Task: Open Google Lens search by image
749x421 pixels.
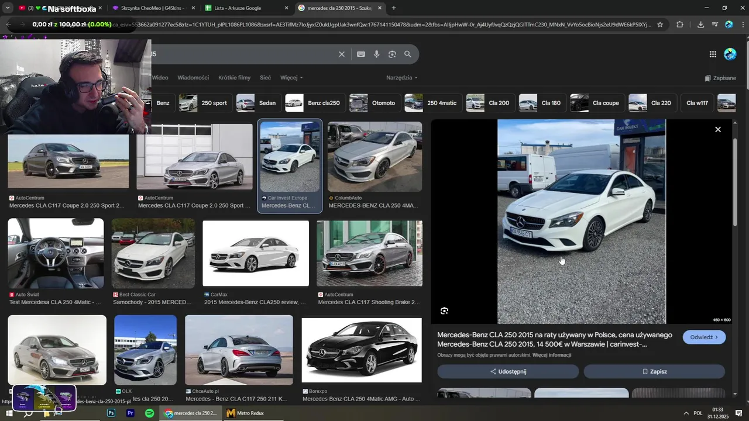Action: tap(392, 54)
